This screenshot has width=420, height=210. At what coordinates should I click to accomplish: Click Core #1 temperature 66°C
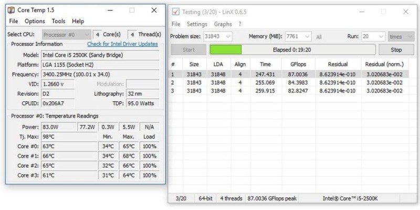pos(69,156)
